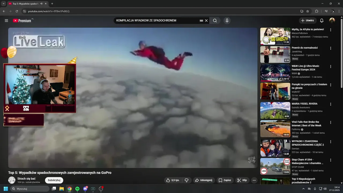The width and height of the screenshot is (343, 193).
Task: Install app icon in address bar
Action: pyautogui.click(x=302, y=11)
